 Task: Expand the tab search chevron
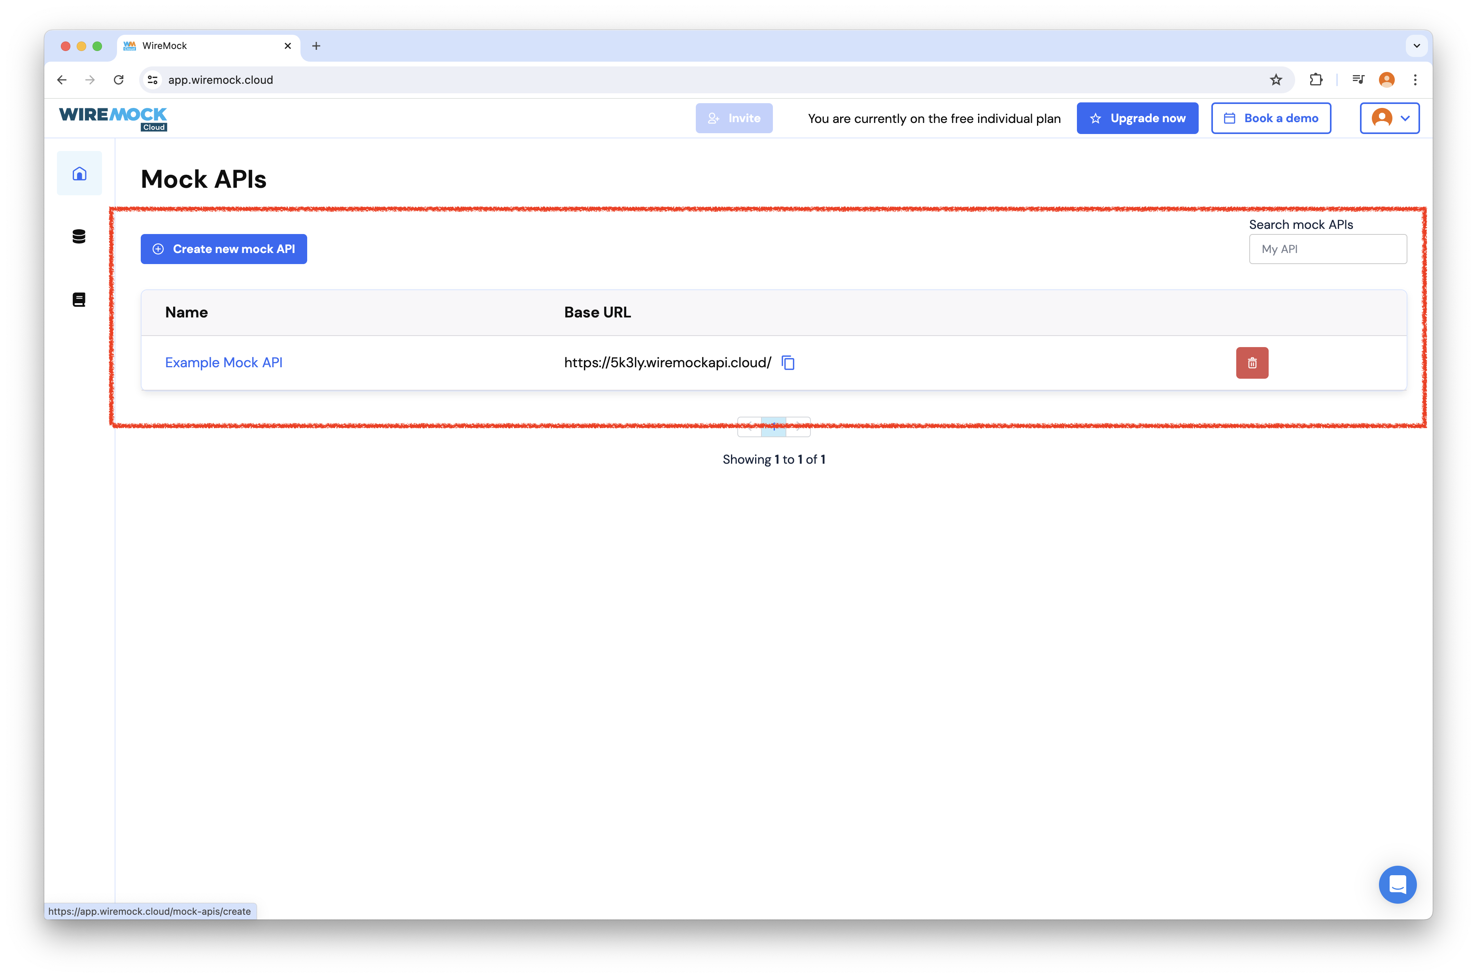coord(1417,45)
